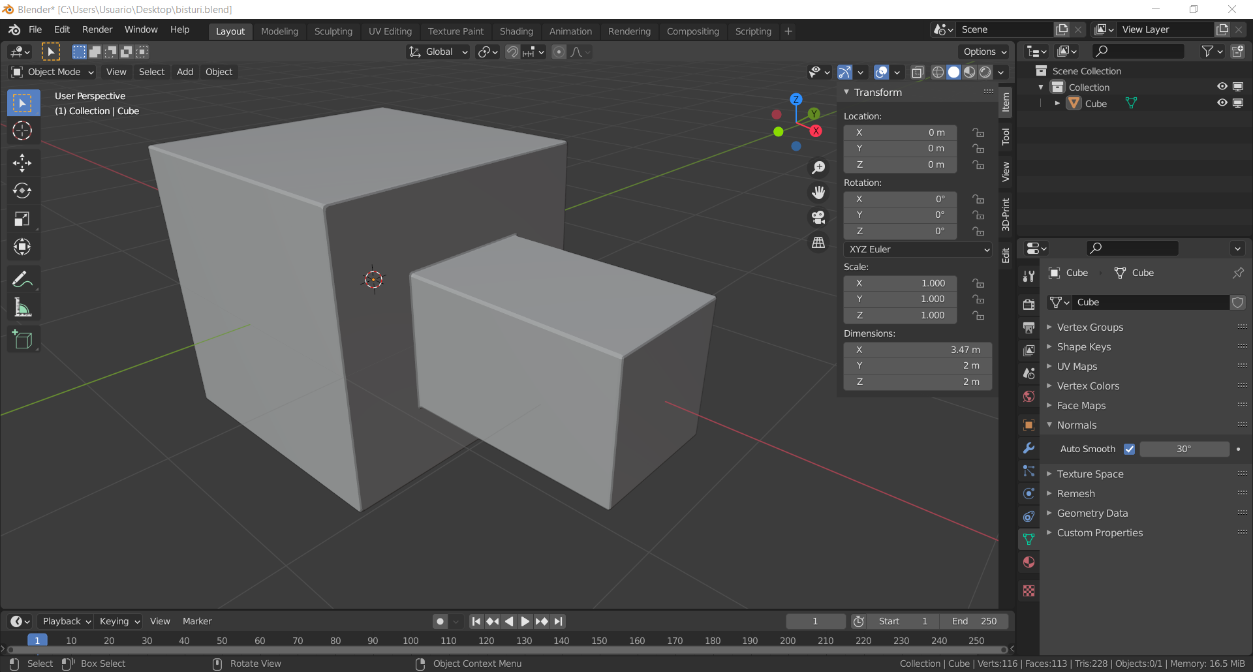Toggle Scale Y lock icon
Viewport: 1253px width, 672px height.
click(978, 299)
